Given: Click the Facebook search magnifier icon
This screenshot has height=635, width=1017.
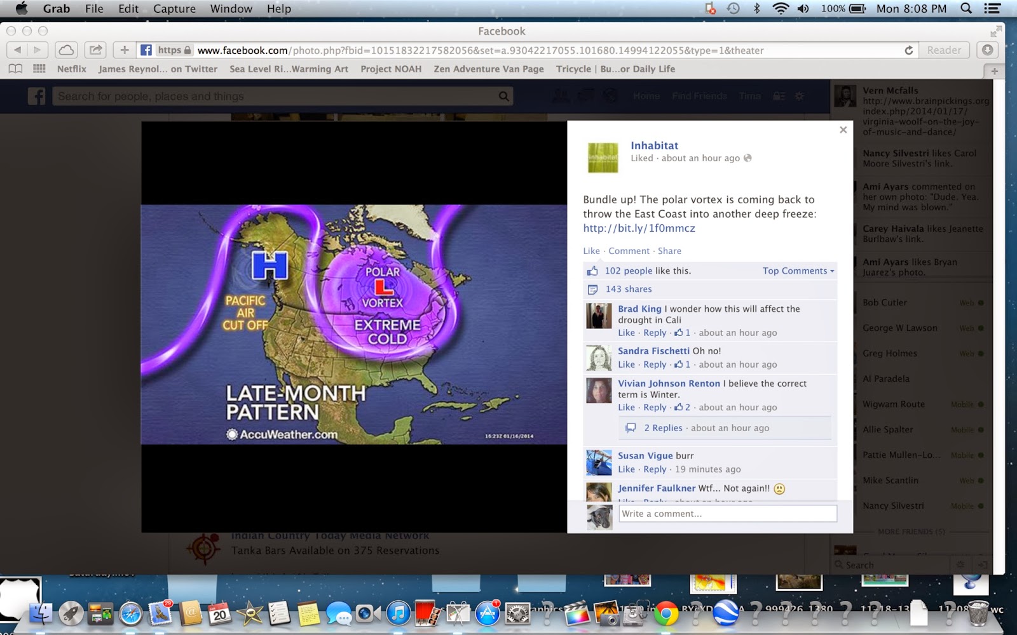Looking at the screenshot, I should pyautogui.click(x=503, y=97).
